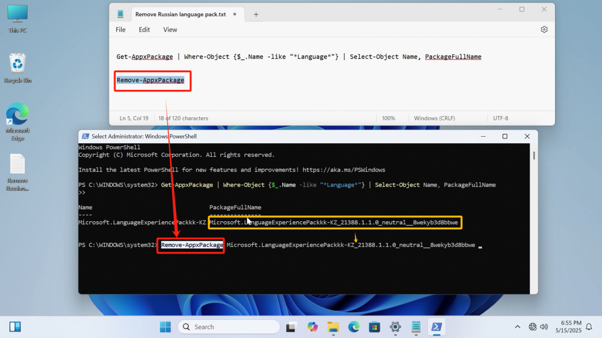Click the unsaved-changes dot on Notepad tab

[x=235, y=14]
